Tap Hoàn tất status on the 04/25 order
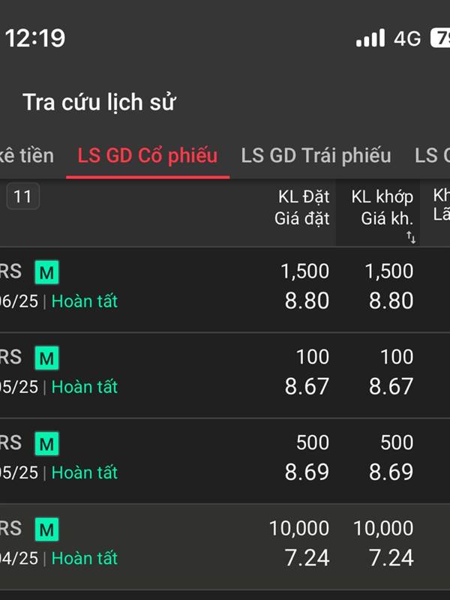 tap(84, 558)
